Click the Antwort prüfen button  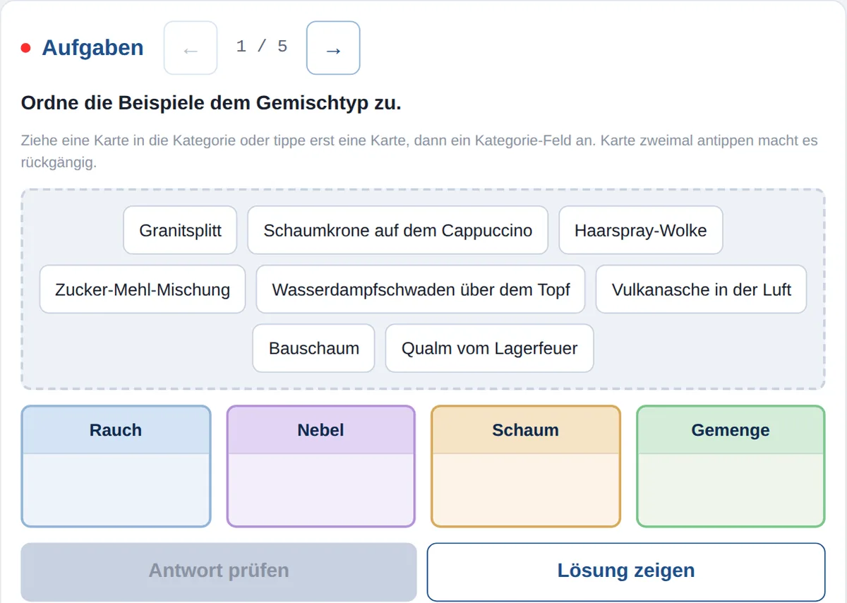pyautogui.click(x=219, y=571)
